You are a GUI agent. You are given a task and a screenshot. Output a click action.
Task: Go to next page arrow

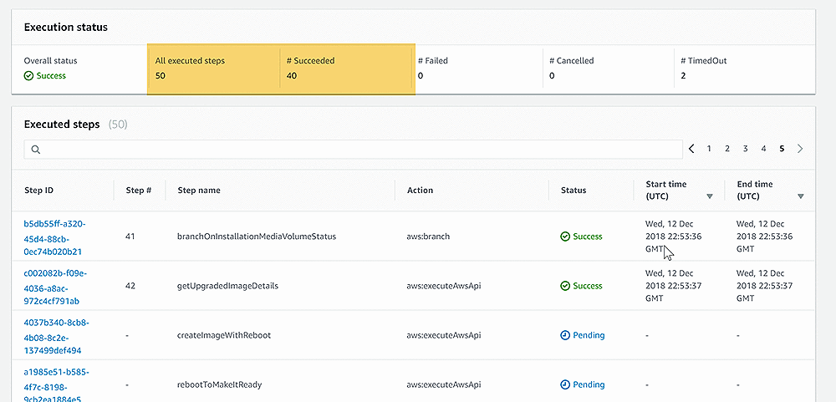click(x=800, y=149)
